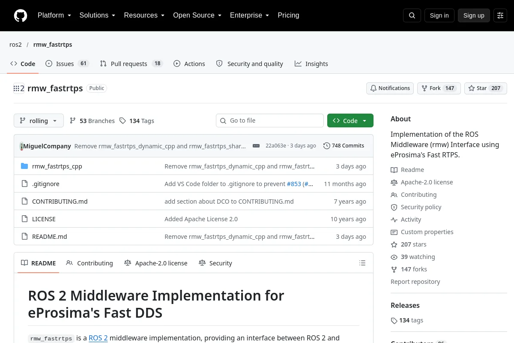The height and width of the screenshot is (343, 514).
Task: Click the tag icon beside 134 tags in Releases
Action: (394, 321)
